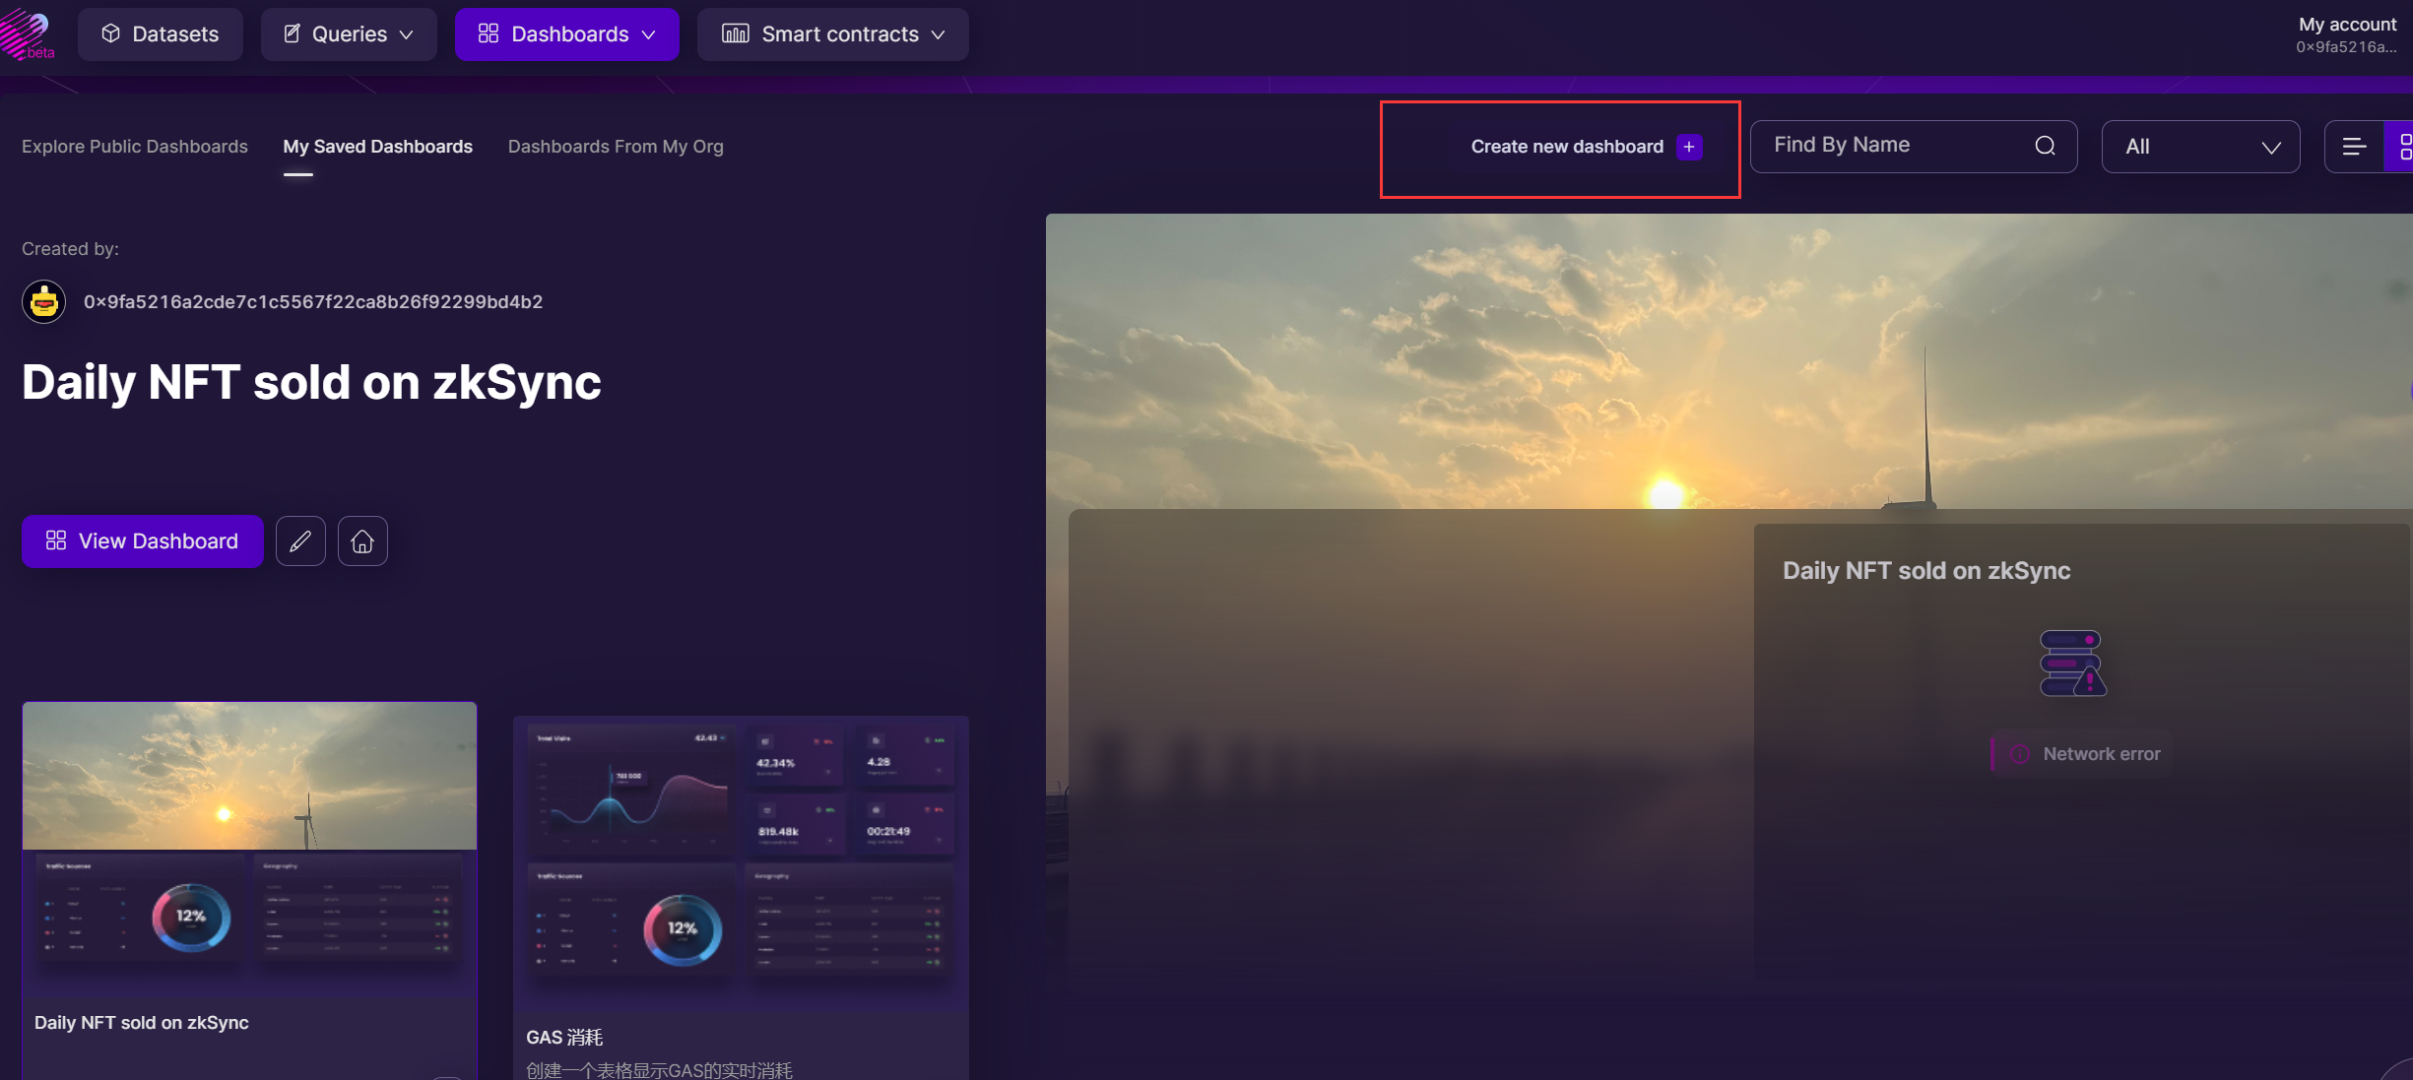Click the search magnifier icon
Viewport: 2413px width, 1080px height.
point(2046,146)
